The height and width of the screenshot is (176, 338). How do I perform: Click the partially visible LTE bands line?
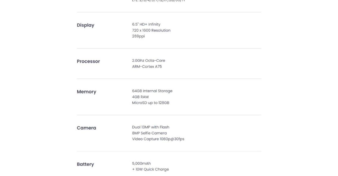158,1
